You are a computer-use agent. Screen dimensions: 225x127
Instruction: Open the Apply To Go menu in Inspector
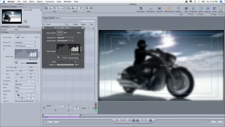(x=38, y=101)
